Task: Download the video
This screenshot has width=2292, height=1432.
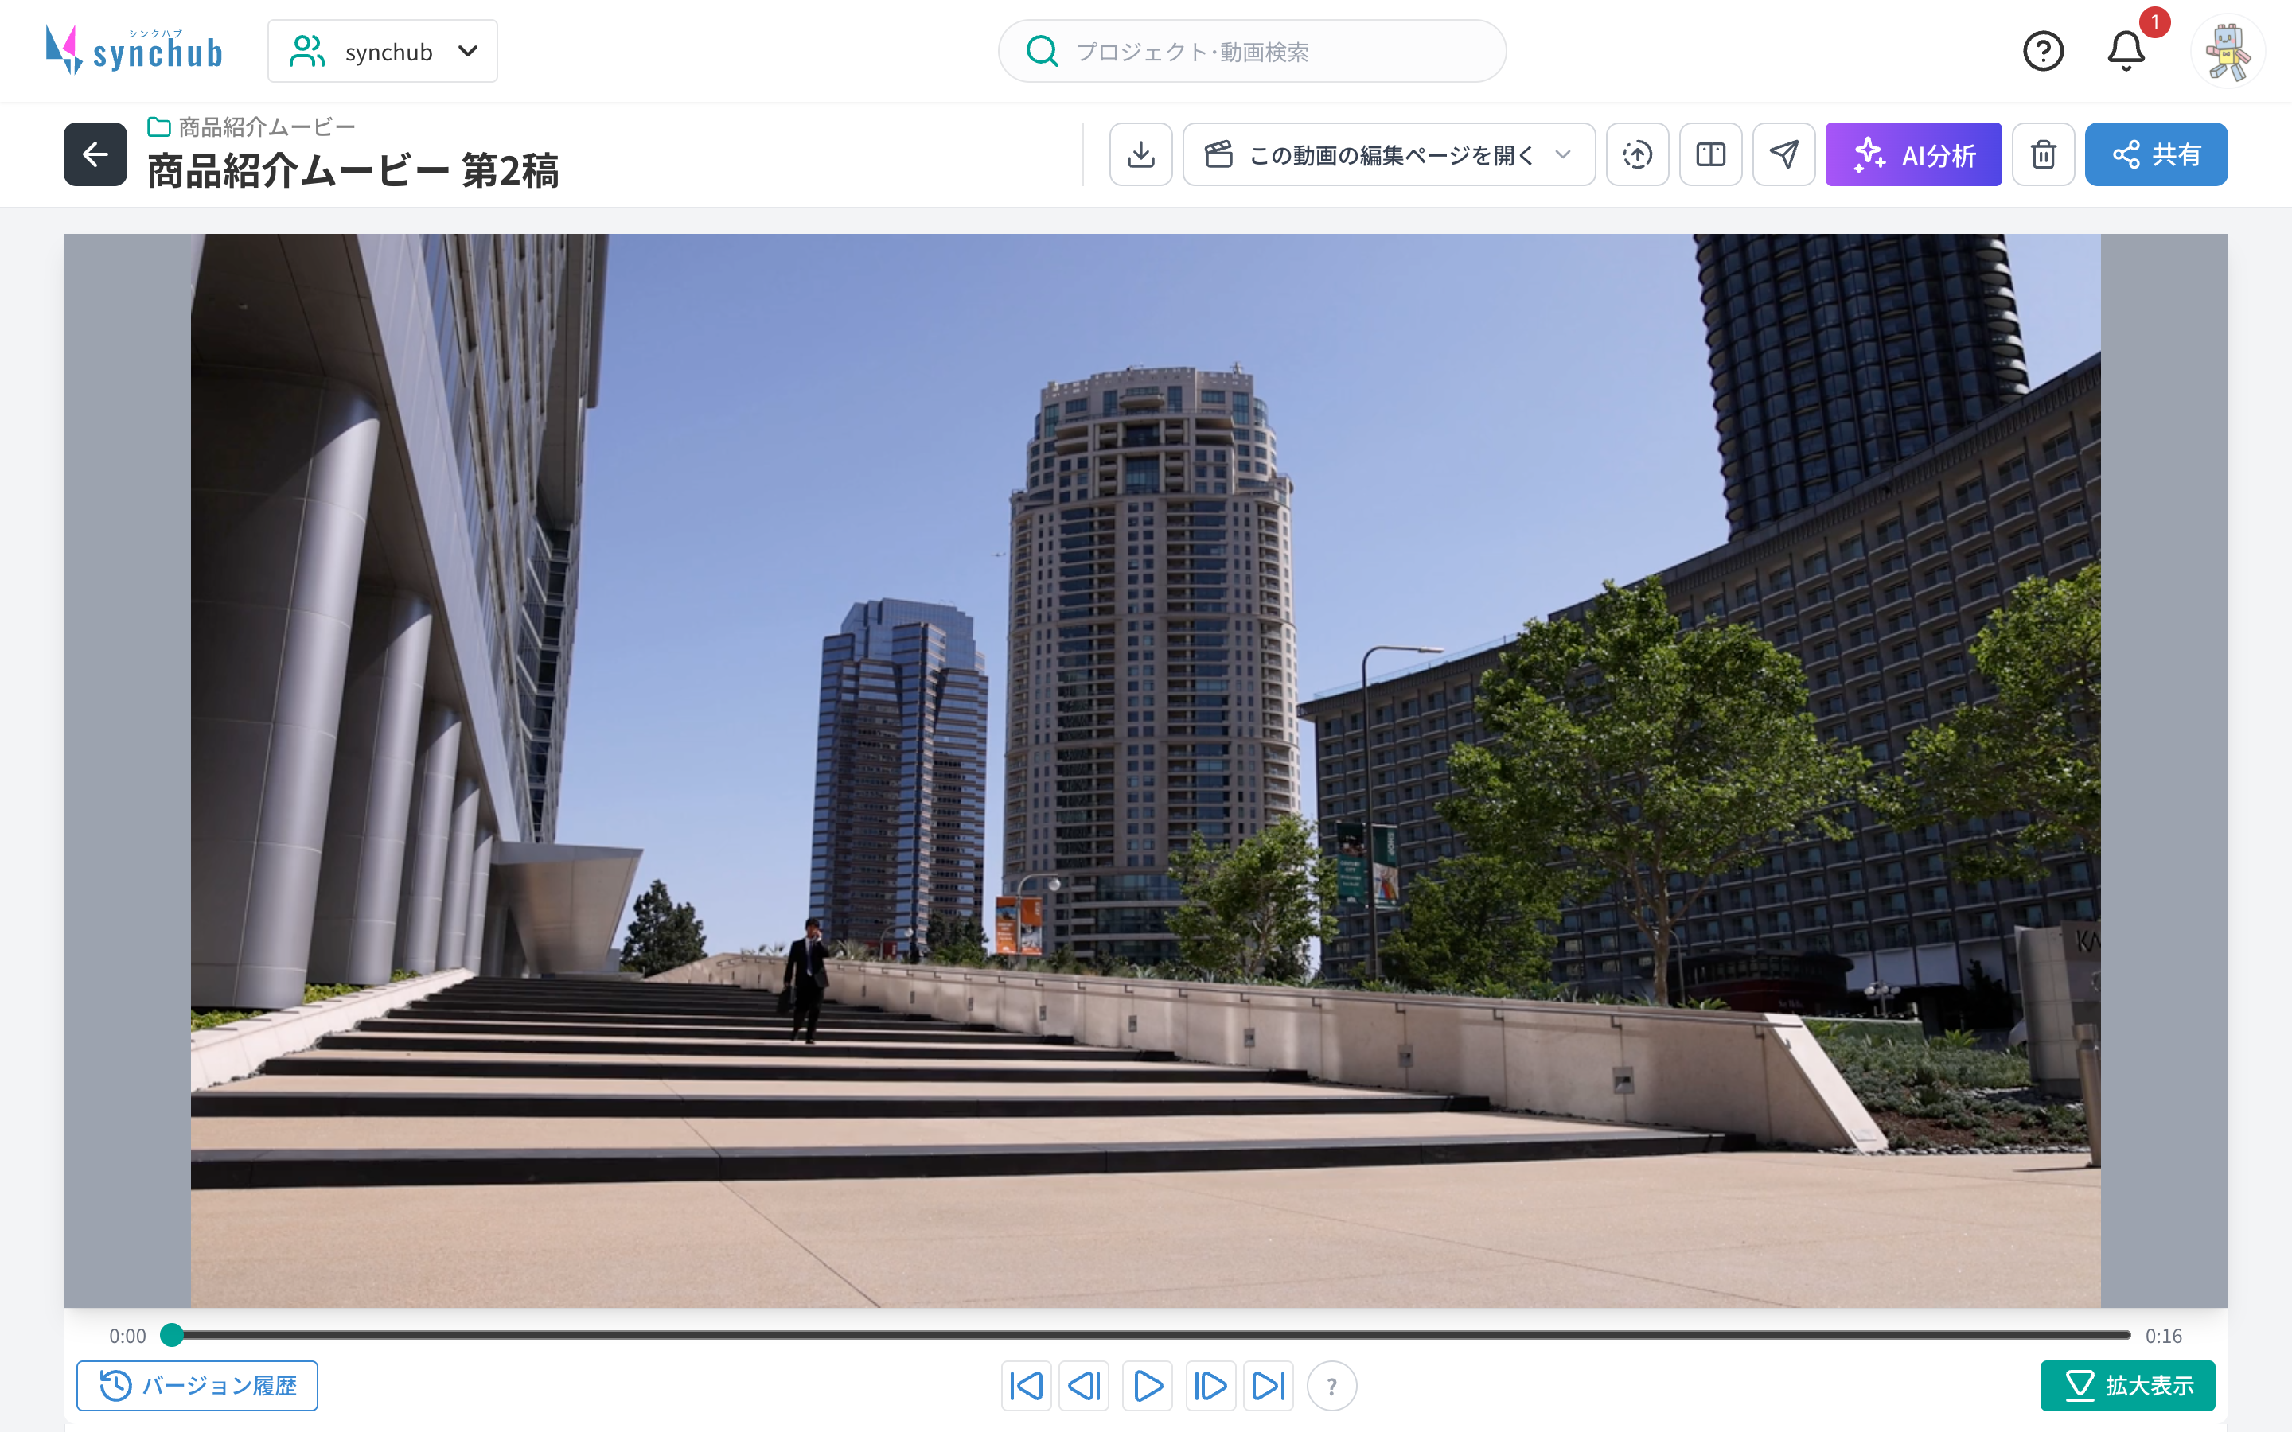Action: [x=1140, y=154]
